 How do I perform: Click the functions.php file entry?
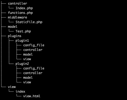point(20,13)
